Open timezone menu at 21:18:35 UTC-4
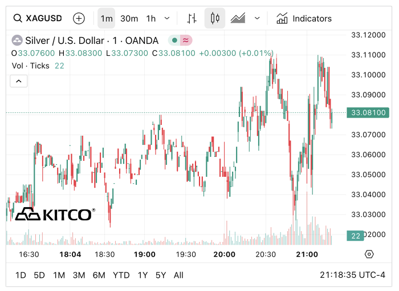This screenshot has height=291, width=399. click(352, 275)
